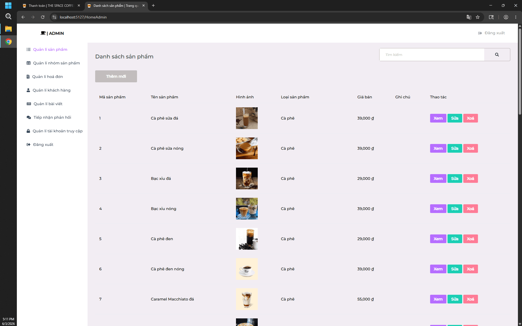522x326 pixels.
Task: Click the site information icon beside the URL
Action: pyautogui.click(x=54, y=17)
